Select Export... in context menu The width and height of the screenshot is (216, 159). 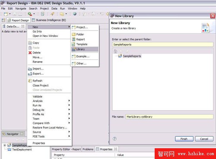[38, 74]
